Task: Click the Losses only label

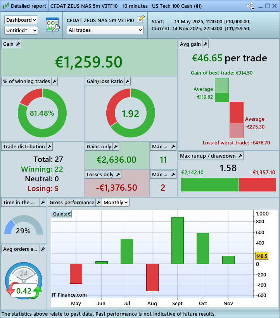Action: point(100,174)
